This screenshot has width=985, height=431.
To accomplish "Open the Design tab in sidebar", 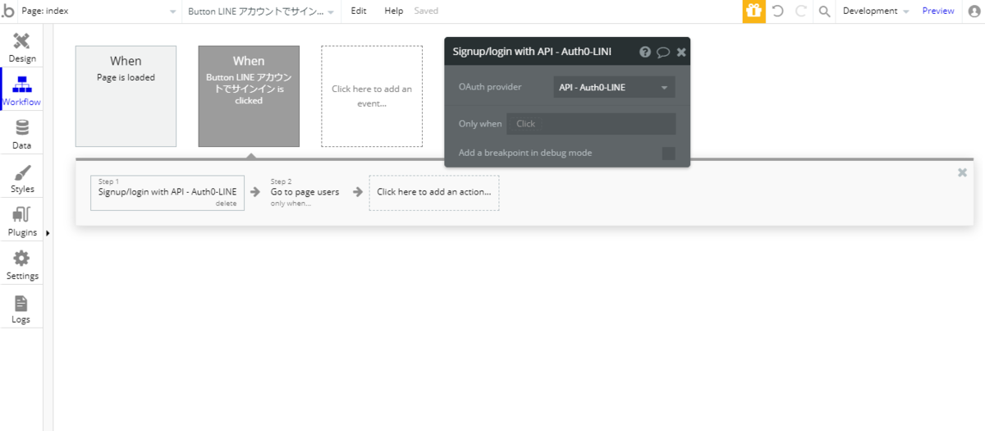I will (x=22, y=48).
